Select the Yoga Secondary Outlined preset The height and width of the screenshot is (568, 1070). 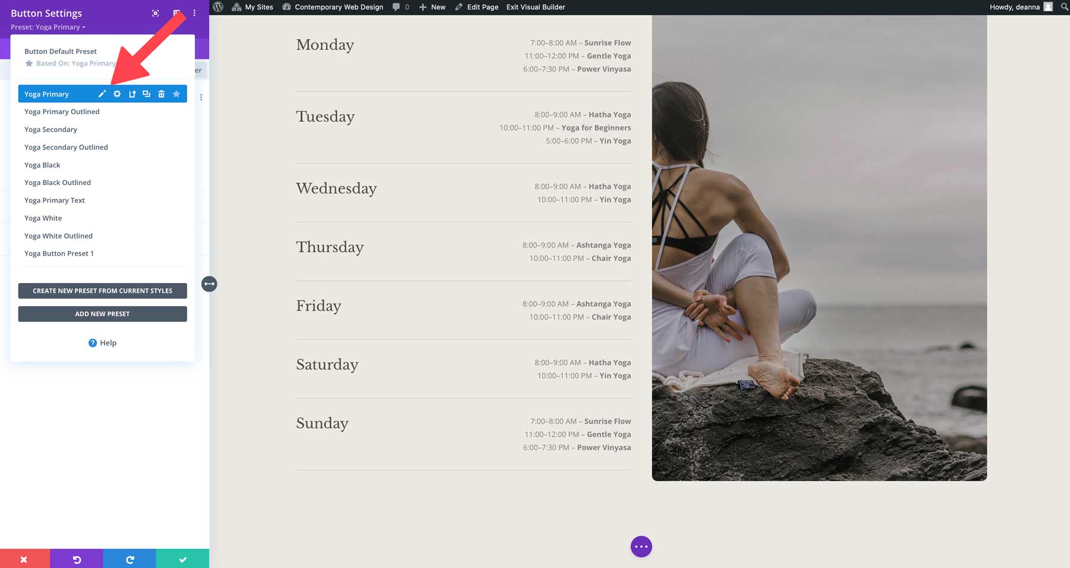tap(66, 147)
